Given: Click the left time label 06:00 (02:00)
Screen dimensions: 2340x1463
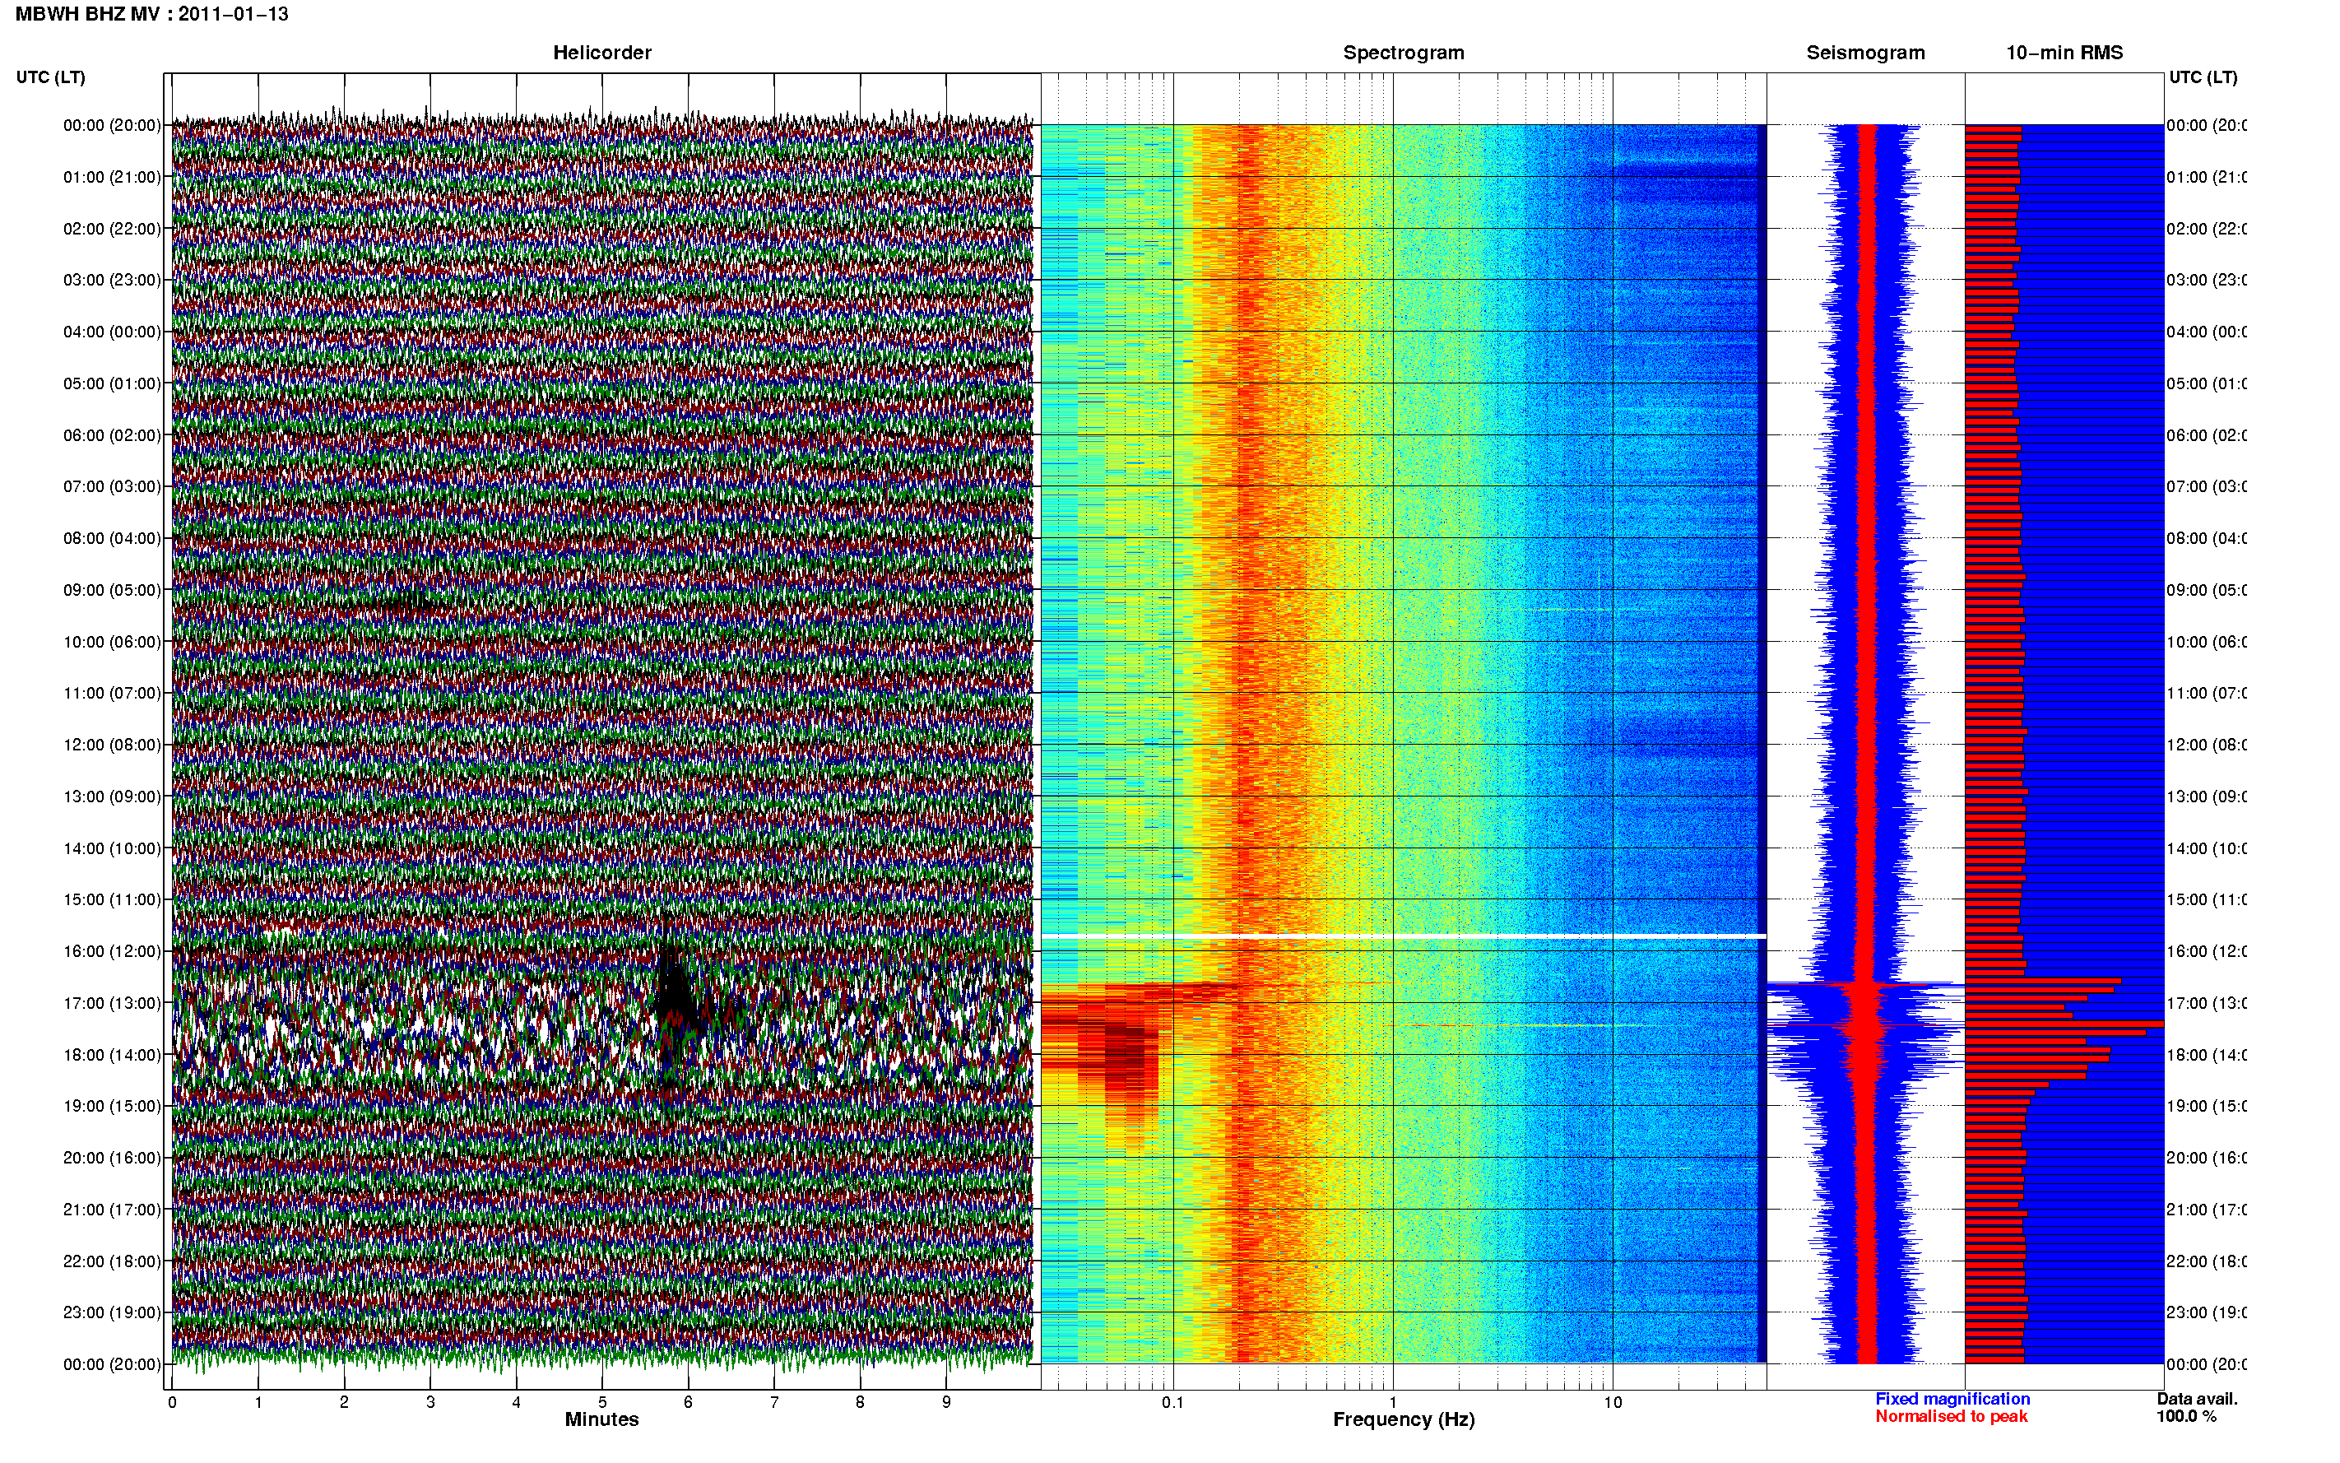Looking at the screenshot, I should [x=112, y=435].
